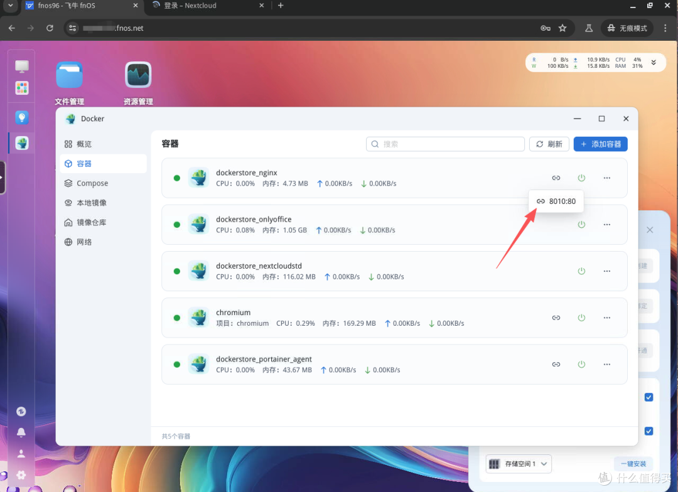Image resolution: width=678 pixels, height=492 pixels.
Task: Click the Chrome labs flask icon
Action: point(588,28)
